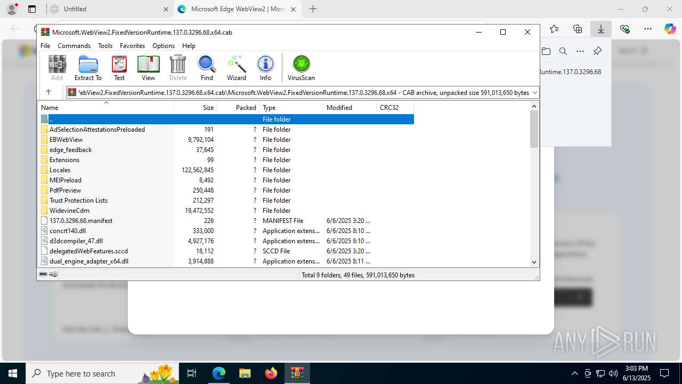The width and height of the screenshot is (682, 384).
Task: Open Edge Favorites star icon
Action: point(554,29)
